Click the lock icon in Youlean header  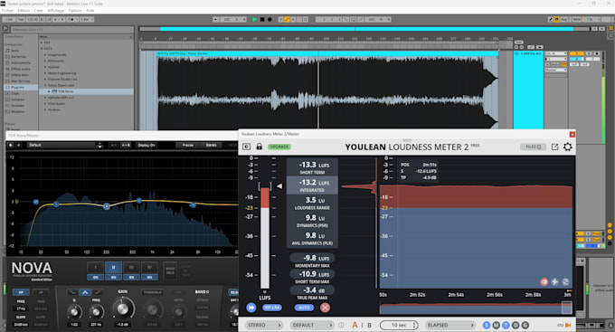tap(259, 147)
